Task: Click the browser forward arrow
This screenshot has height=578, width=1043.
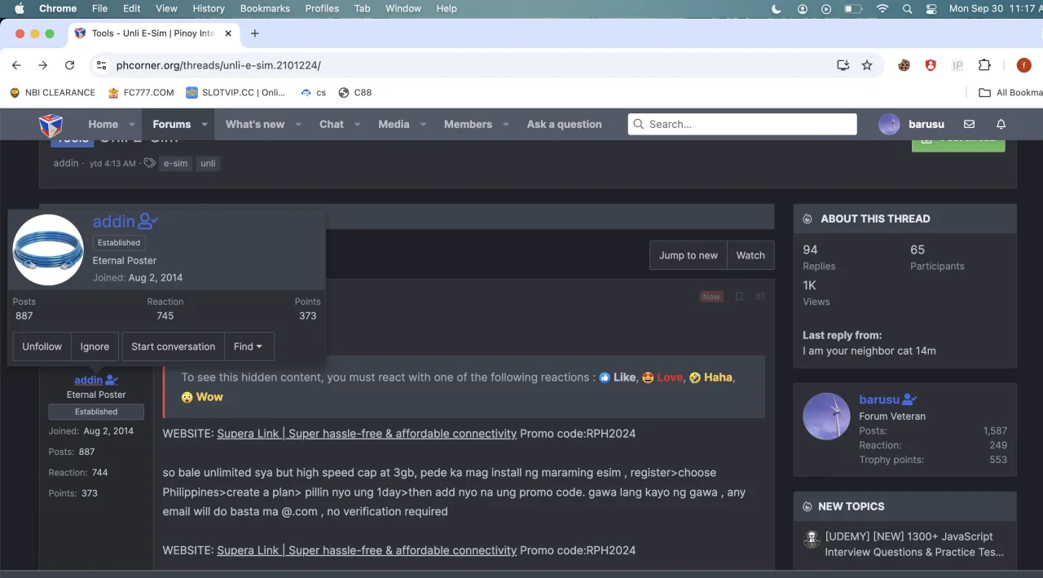Action: click(x=43, y=65)
